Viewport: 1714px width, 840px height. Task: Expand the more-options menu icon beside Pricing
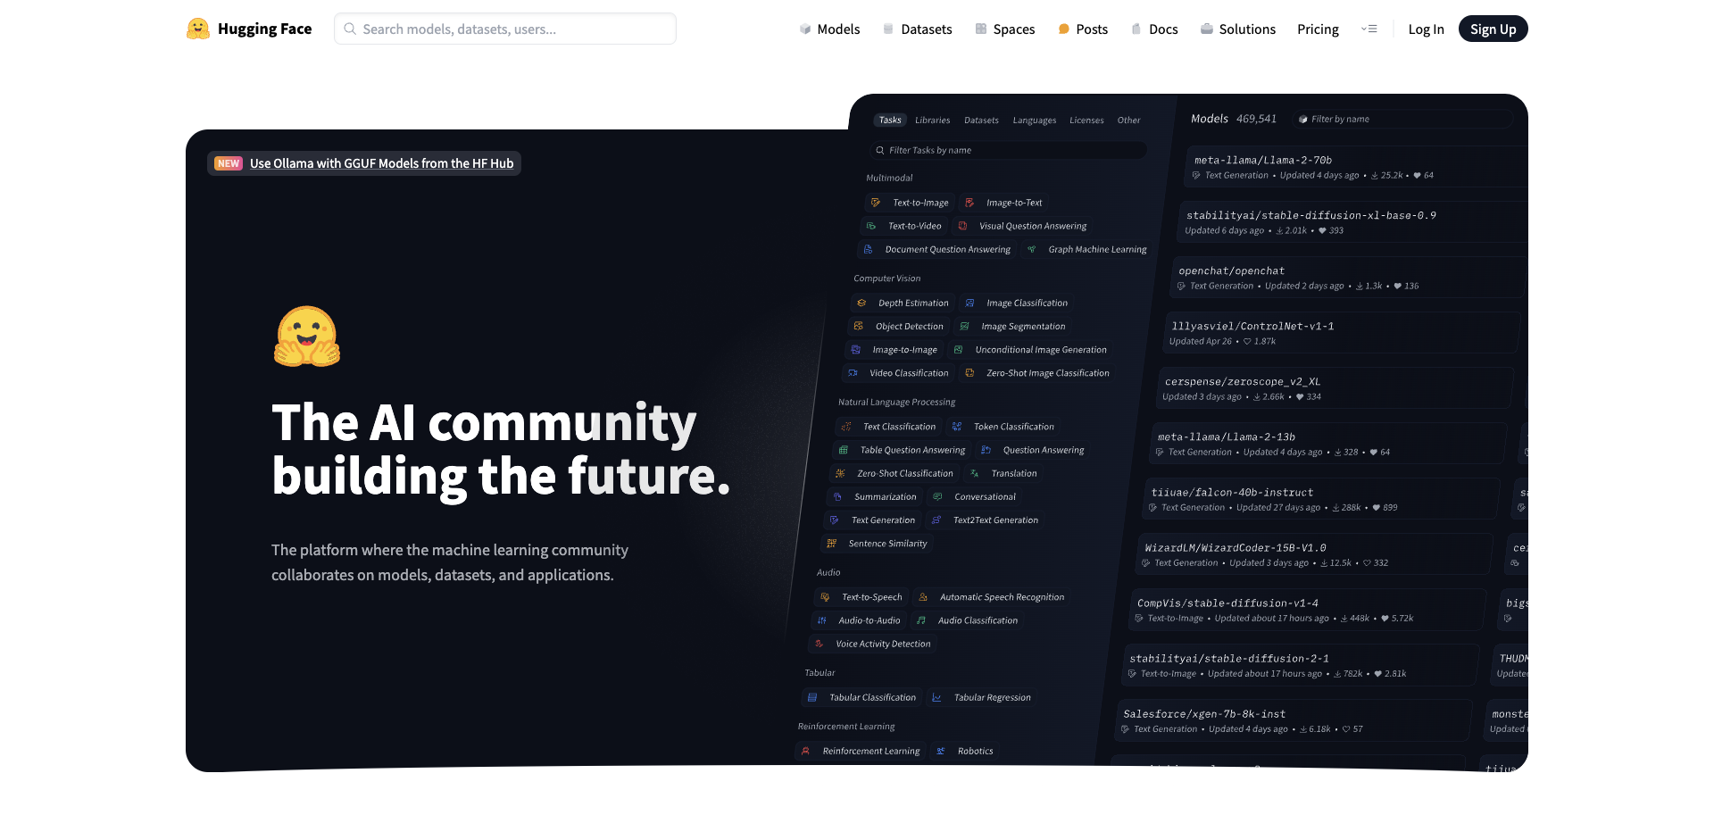point(1369,29)
